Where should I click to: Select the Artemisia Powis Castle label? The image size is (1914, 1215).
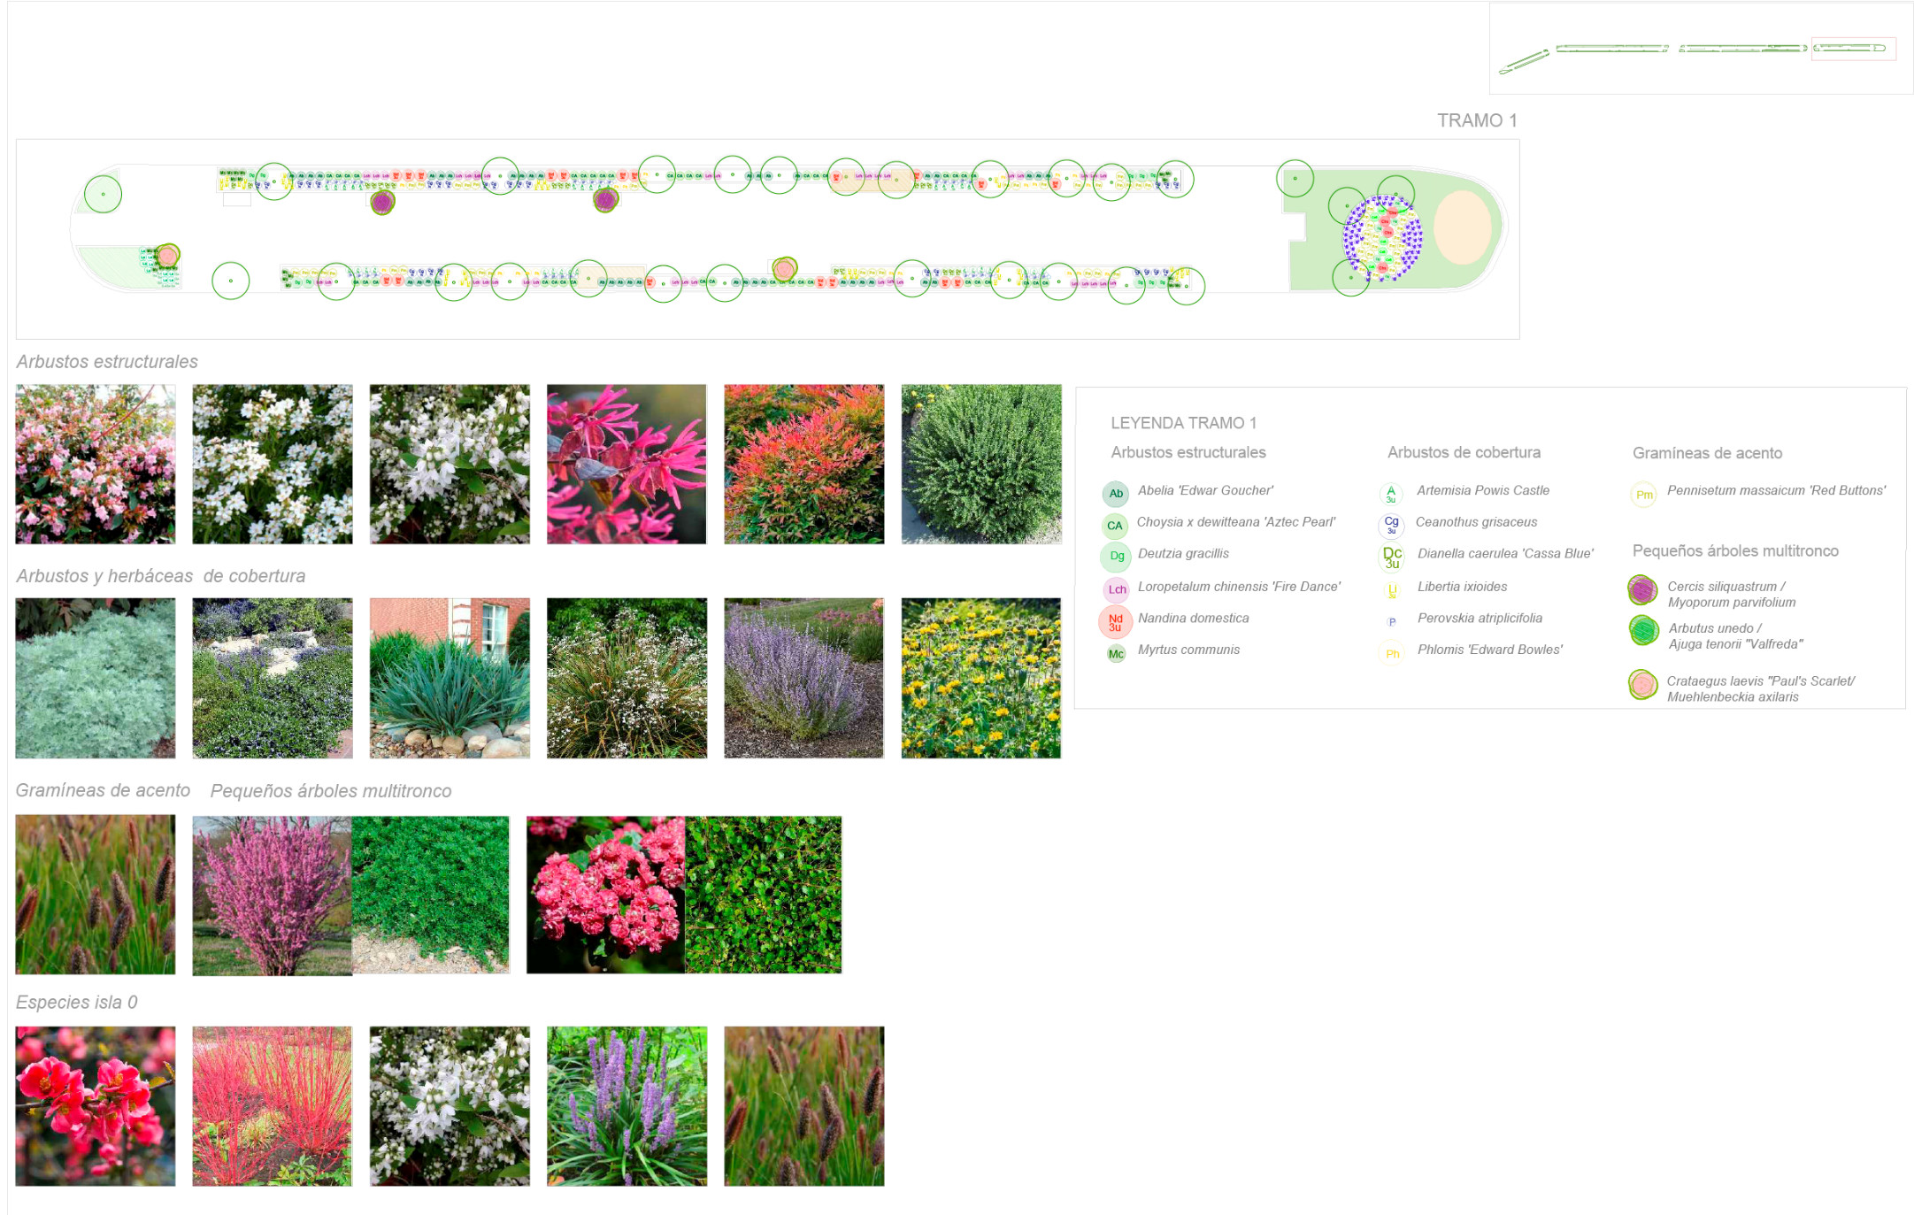tap(1482, 490)
